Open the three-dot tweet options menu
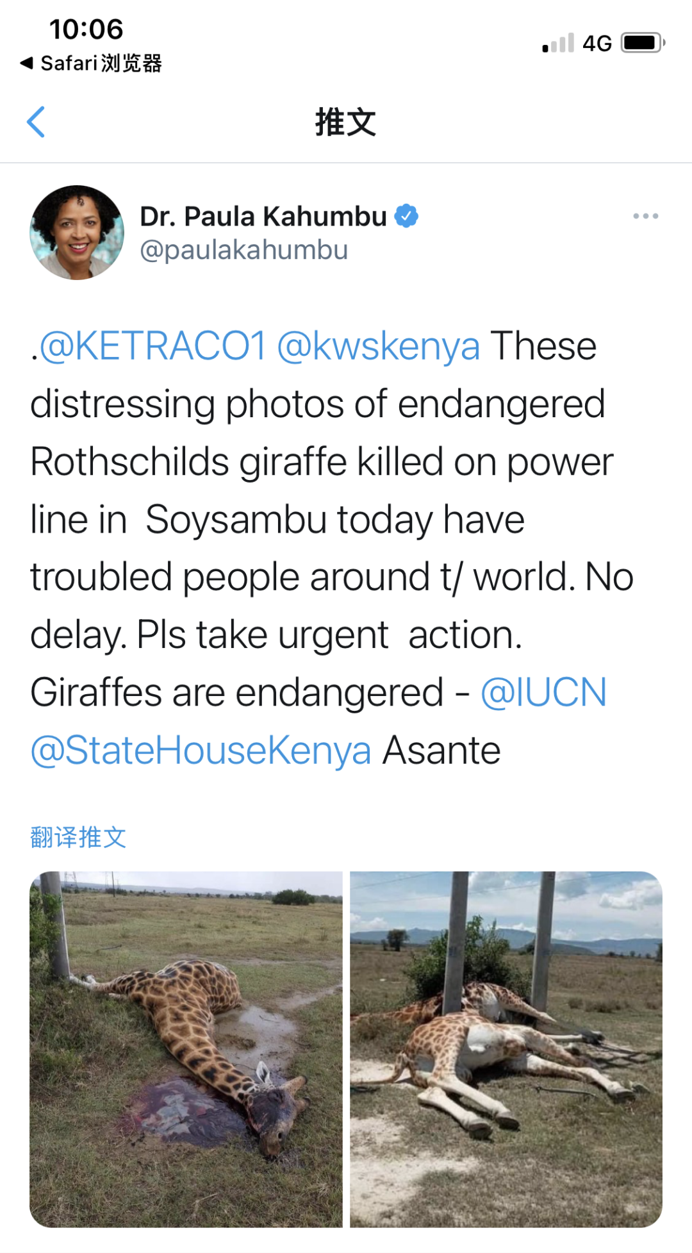Image resolution: width=692 pixels, height=1253 pixels. (x=645, y=216)
